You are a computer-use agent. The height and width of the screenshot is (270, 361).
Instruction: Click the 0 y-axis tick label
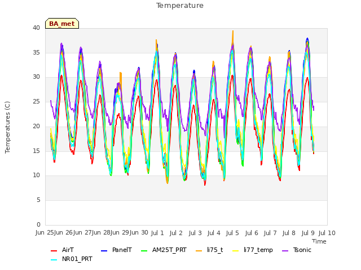[x=38, y=224]
